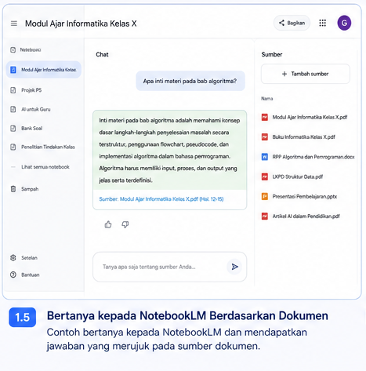The image size is (366, 371).
Task: Click the Penelitian Tindakan Kelas notebook icon
Action: pos(13,147)
